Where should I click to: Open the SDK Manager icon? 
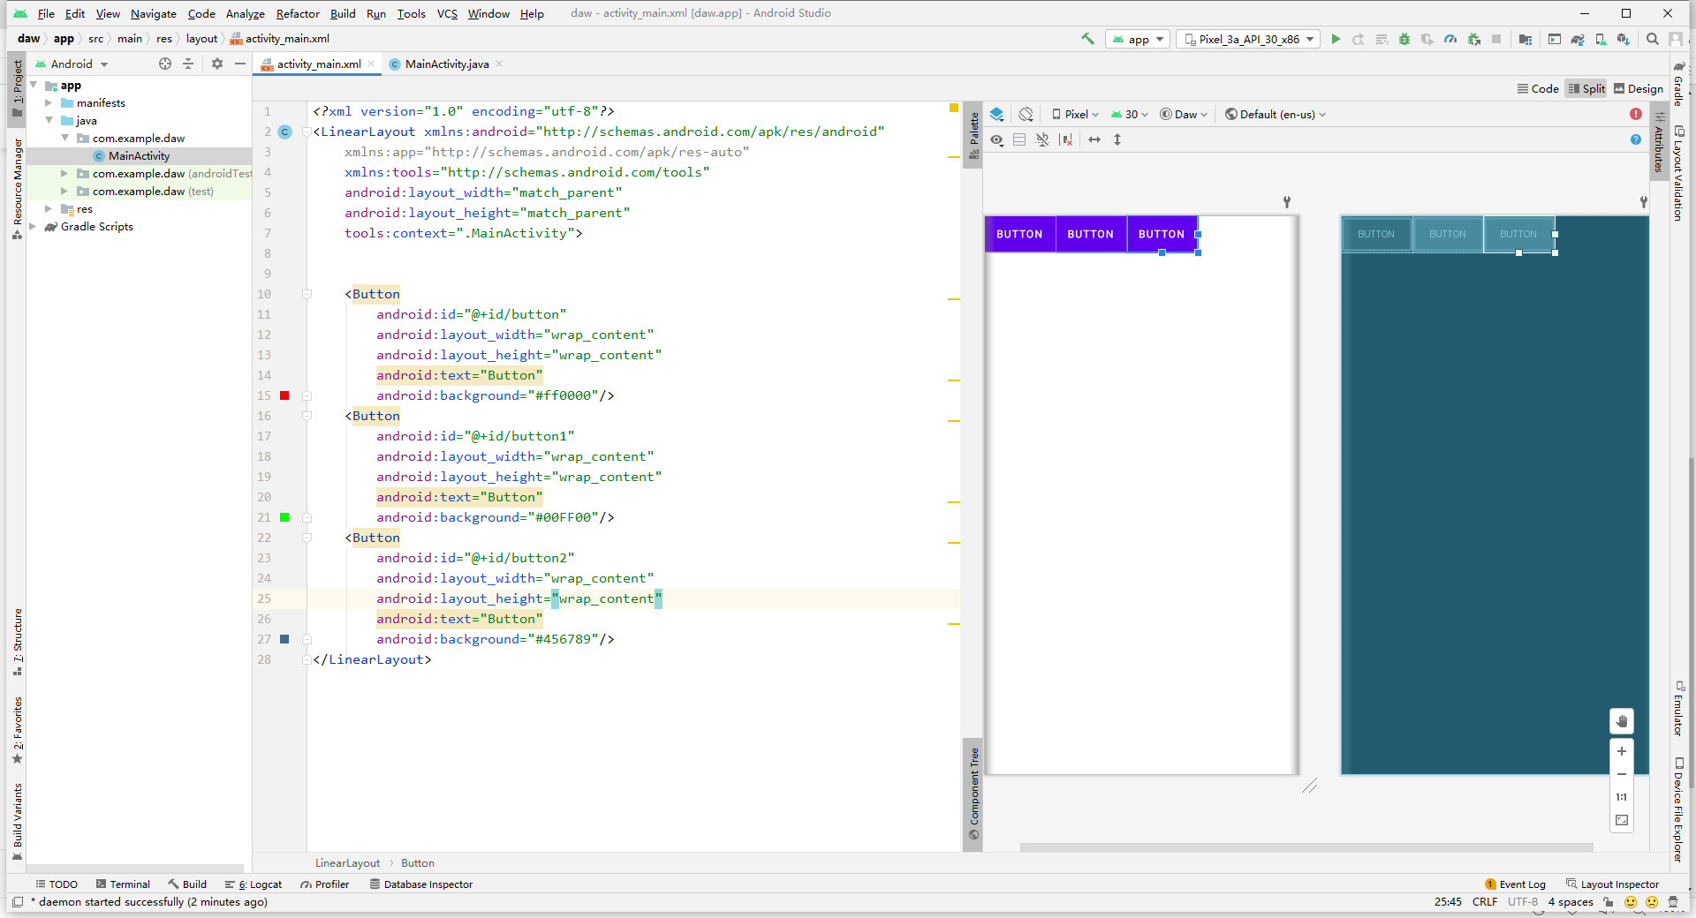[x=1624, y=39]
